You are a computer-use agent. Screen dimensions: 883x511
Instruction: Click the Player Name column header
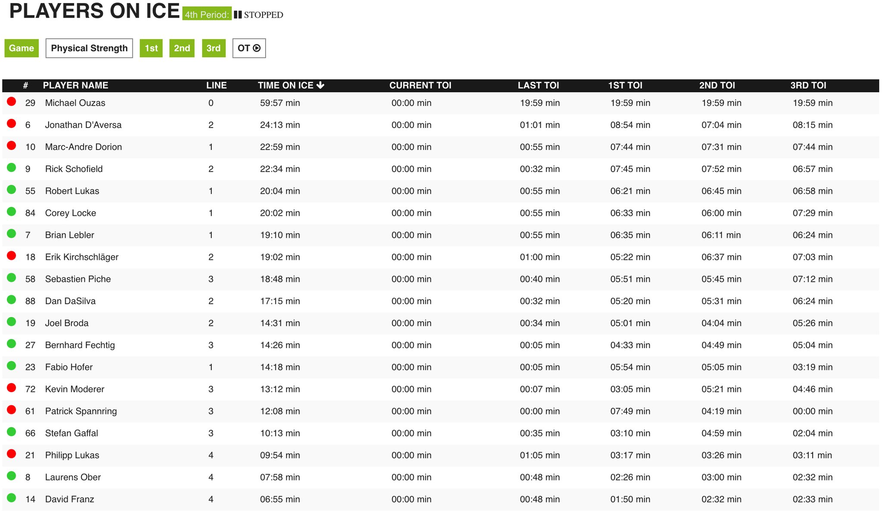tap(75, 85)
